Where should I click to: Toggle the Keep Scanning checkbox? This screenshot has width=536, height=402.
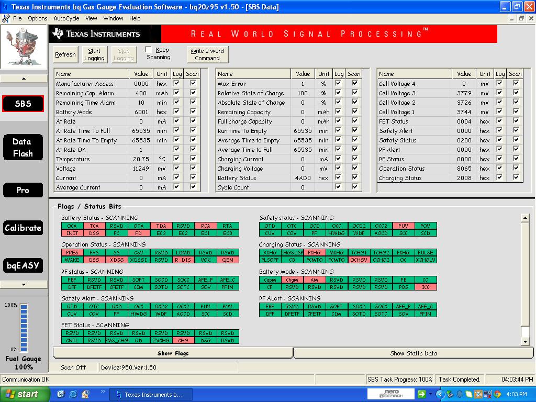[x=148, y=50]
